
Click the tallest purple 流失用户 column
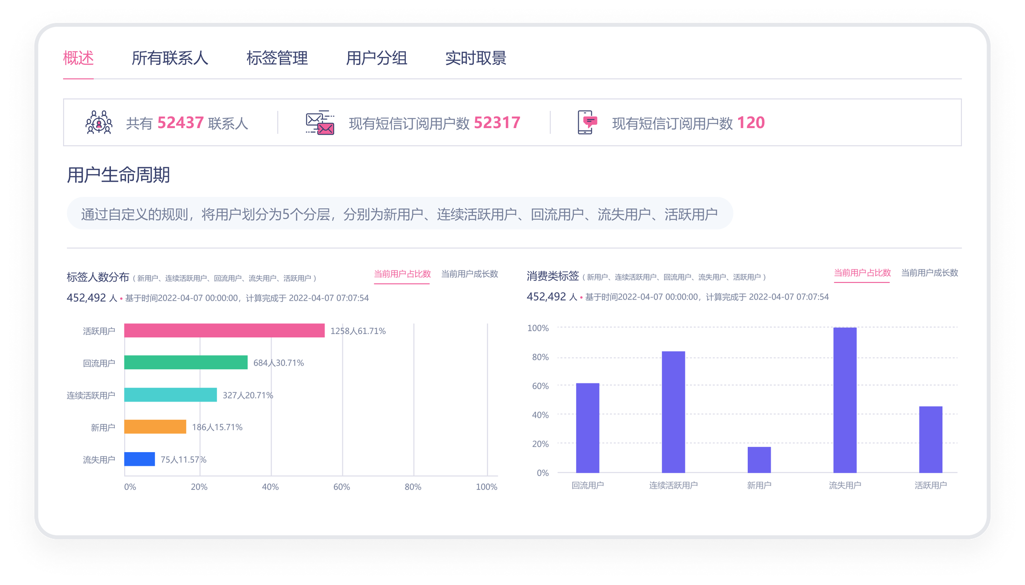point(845,400)
